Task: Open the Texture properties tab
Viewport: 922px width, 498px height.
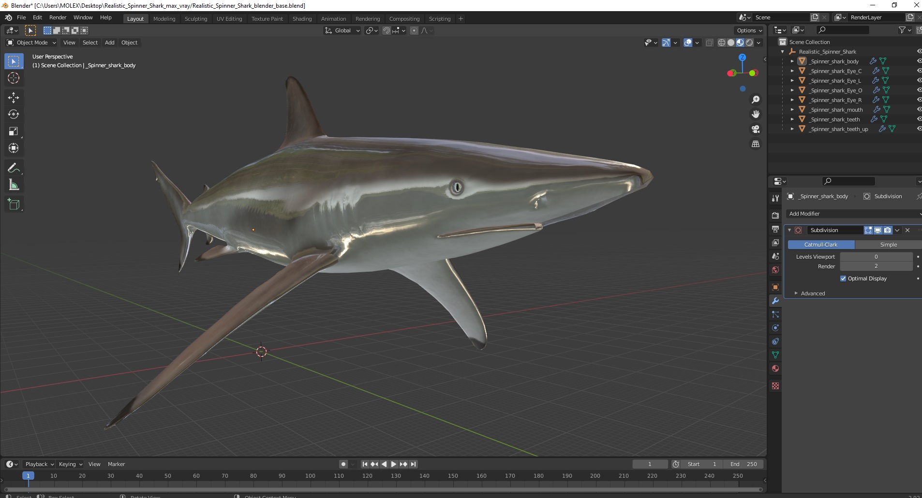Action: pos(775,386)
